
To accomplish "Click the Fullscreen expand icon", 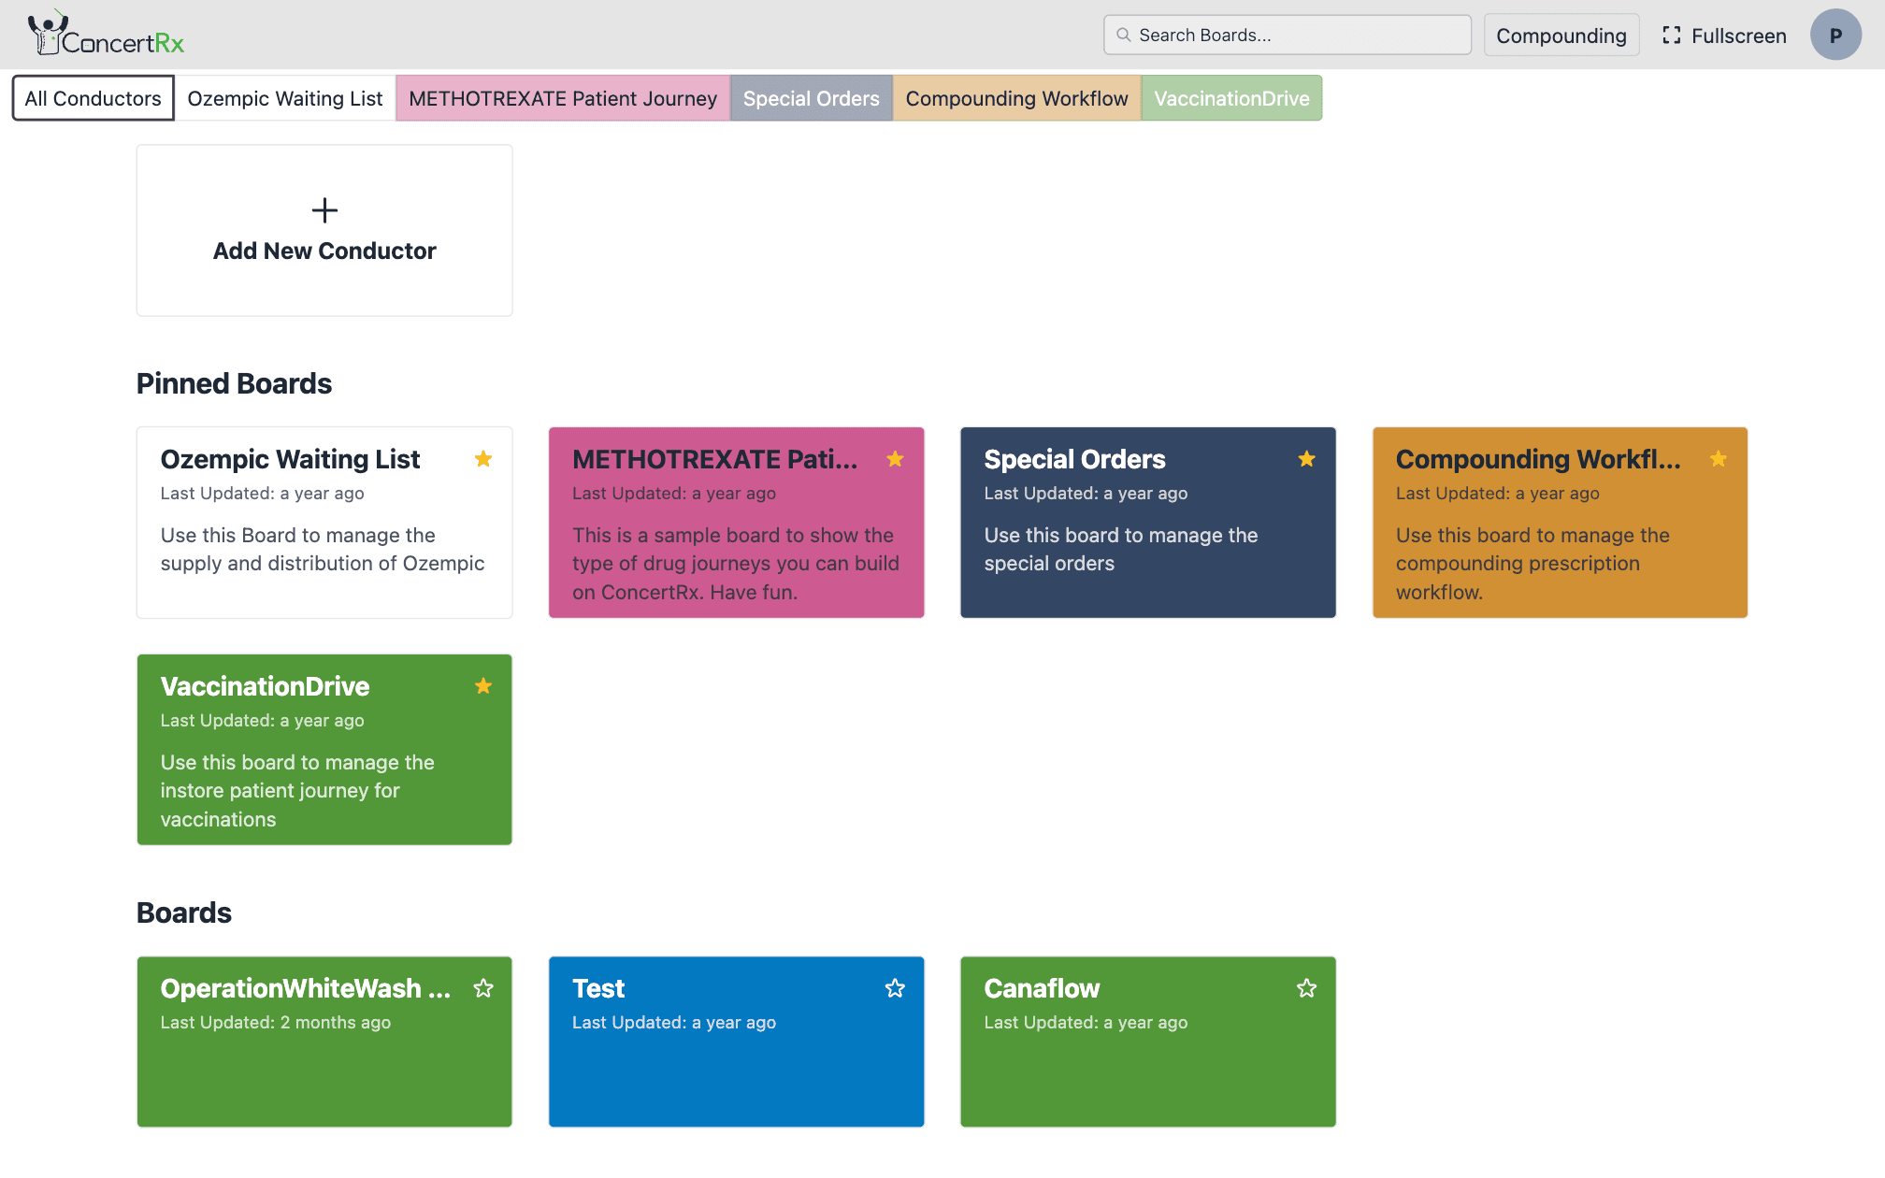I will (x=1671, y=36).
